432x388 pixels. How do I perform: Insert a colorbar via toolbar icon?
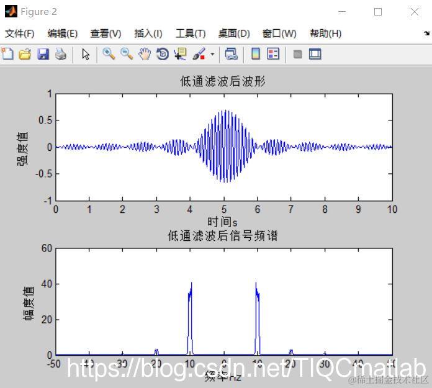256,54
